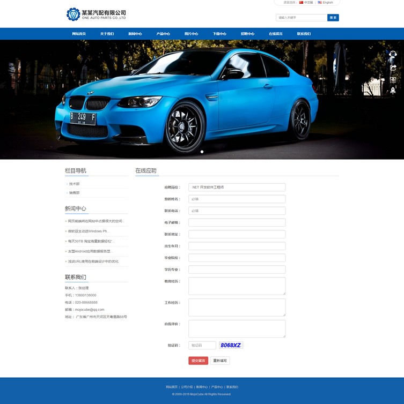This screenshot has height=404, width=404.
Task: Click the banner carousel dot indicator
Action: pos(202,152)
